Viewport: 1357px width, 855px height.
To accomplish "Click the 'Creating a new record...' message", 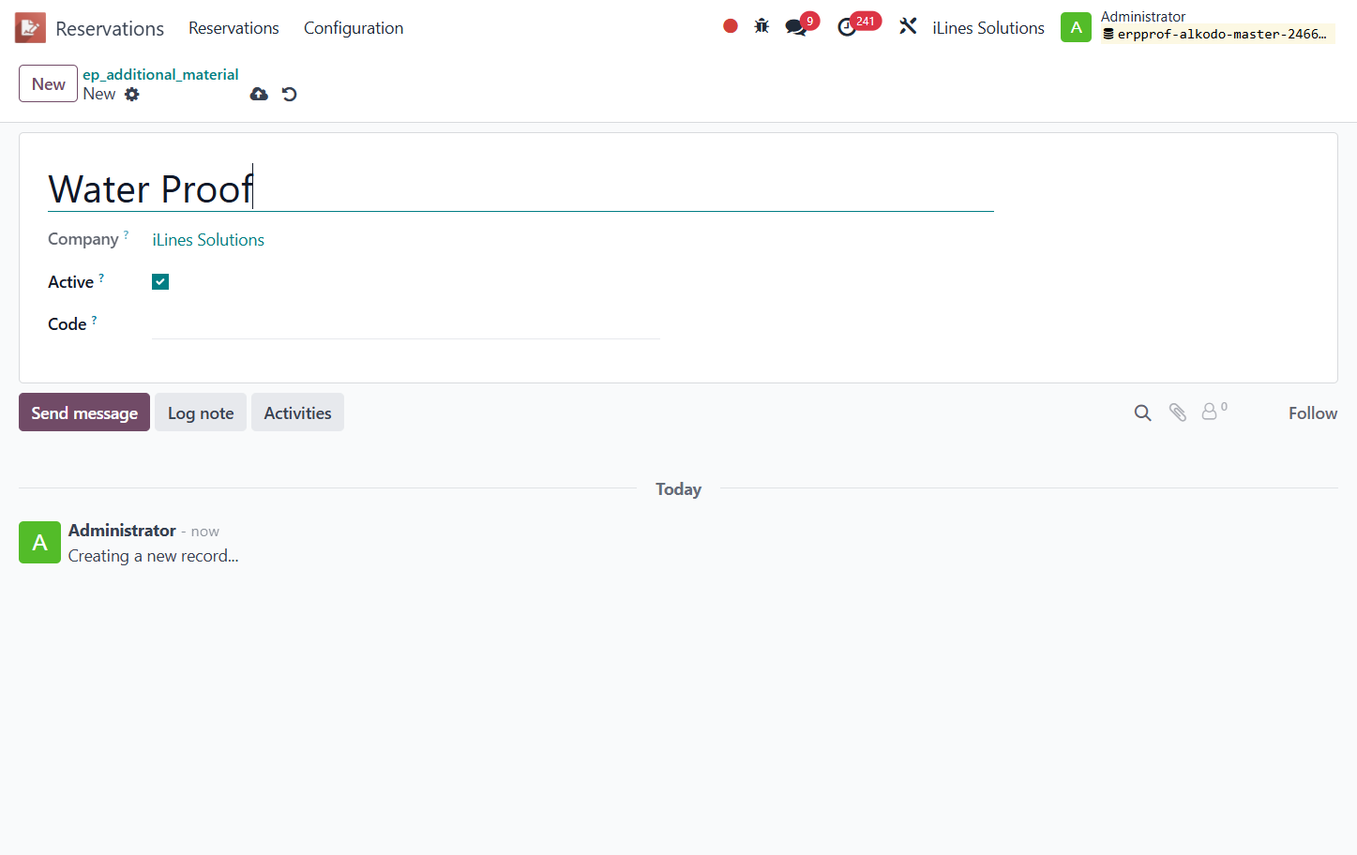I will (x=153, y=556).
